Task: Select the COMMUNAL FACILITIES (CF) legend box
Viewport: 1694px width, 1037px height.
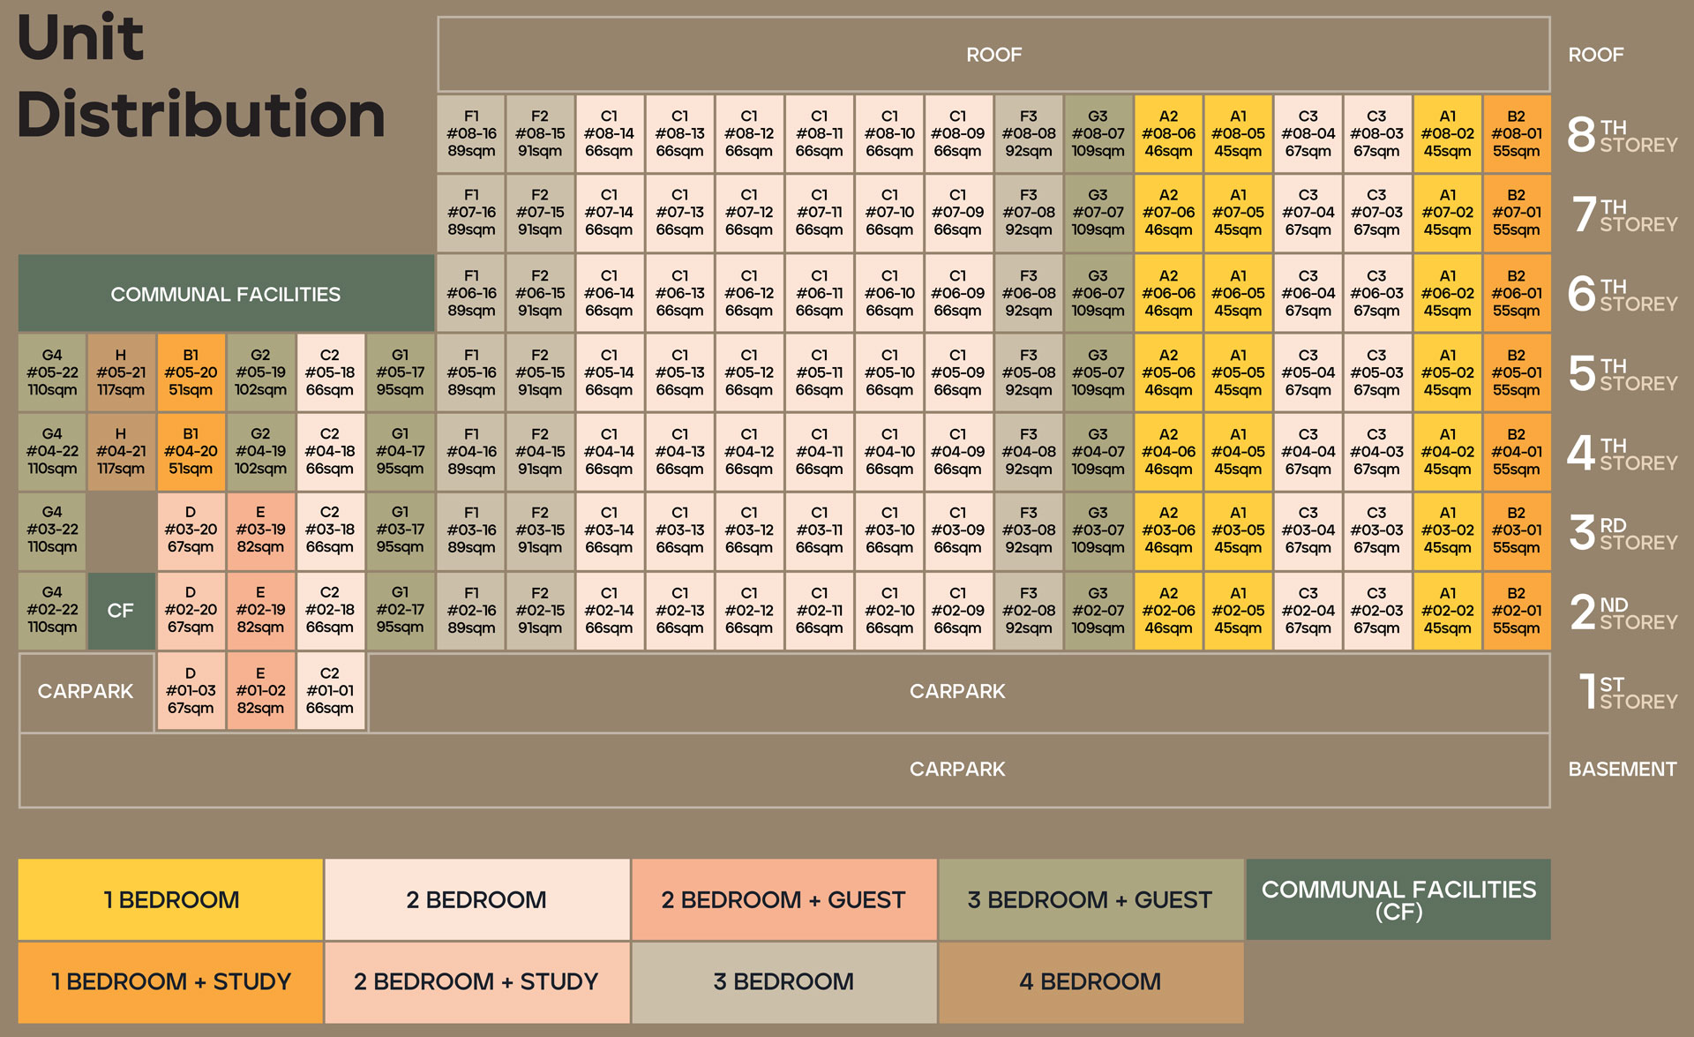Action: click(x=1398, y=899)
